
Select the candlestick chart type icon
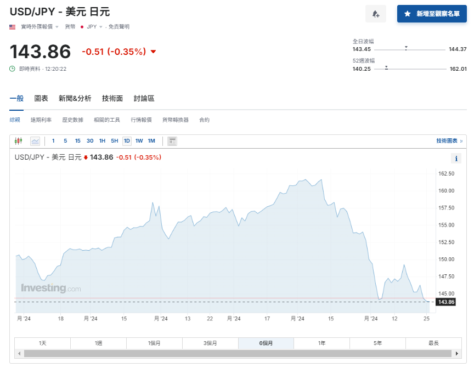coord(18,141)
